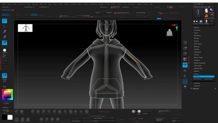Click the topmost icon in the right shelf

[x=185, y=43]
